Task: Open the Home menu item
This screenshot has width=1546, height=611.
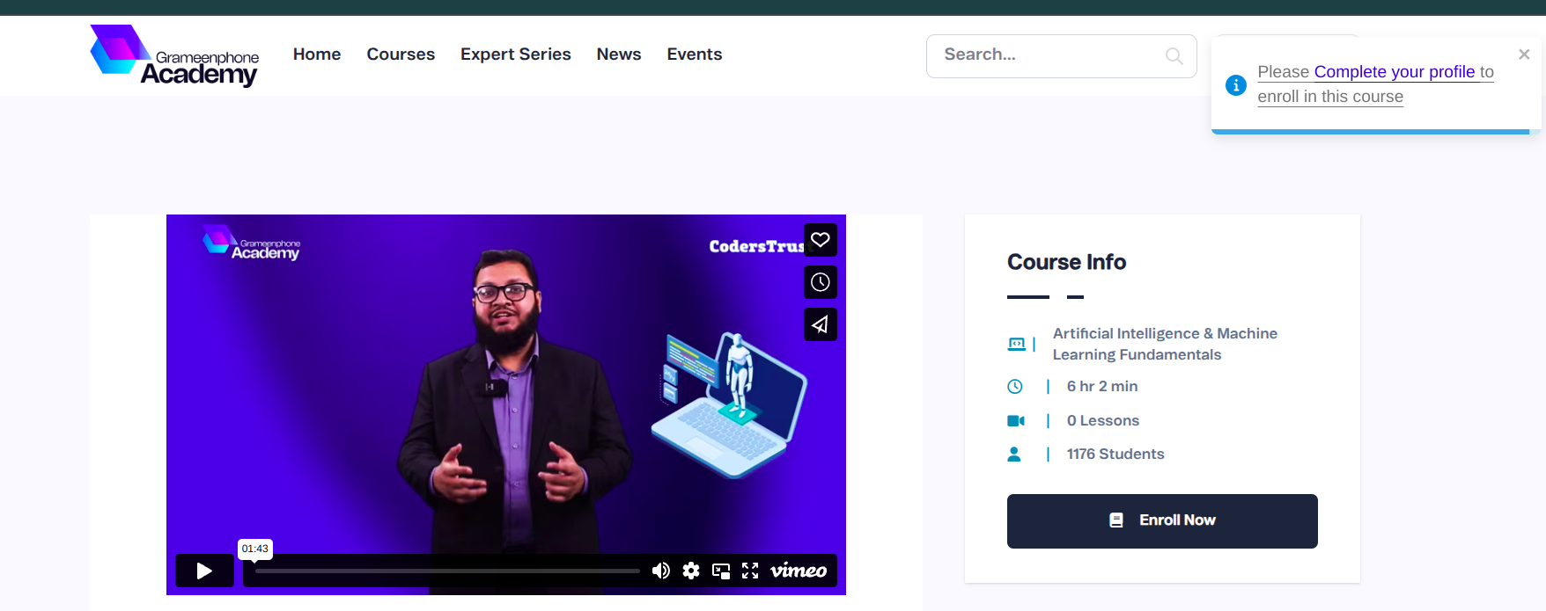Action: [317, 55]
